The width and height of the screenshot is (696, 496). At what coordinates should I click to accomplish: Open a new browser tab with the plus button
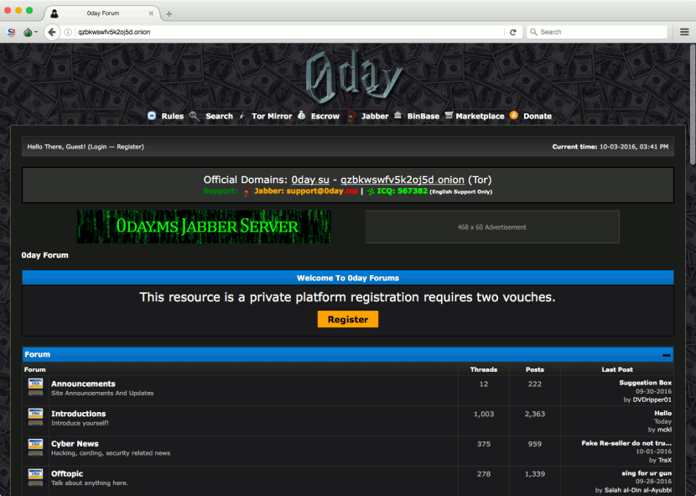coord(169,13)
